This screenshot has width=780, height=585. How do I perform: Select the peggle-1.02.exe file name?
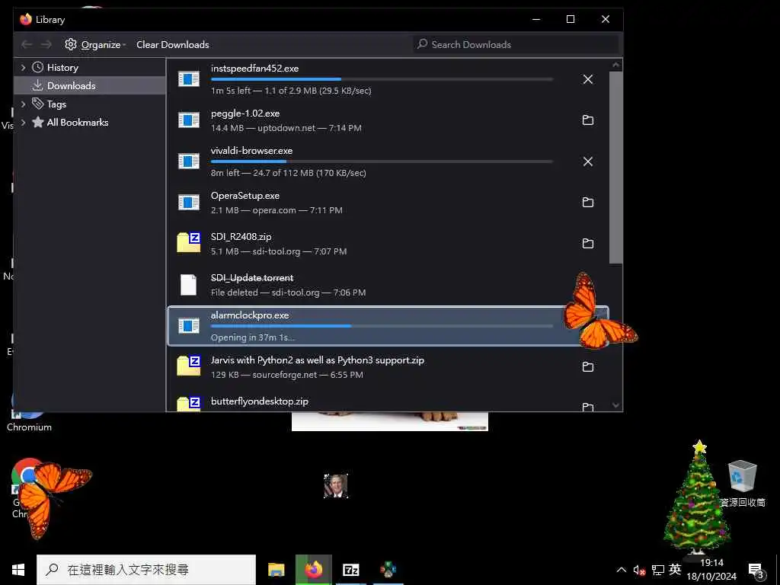click(245, 113)
